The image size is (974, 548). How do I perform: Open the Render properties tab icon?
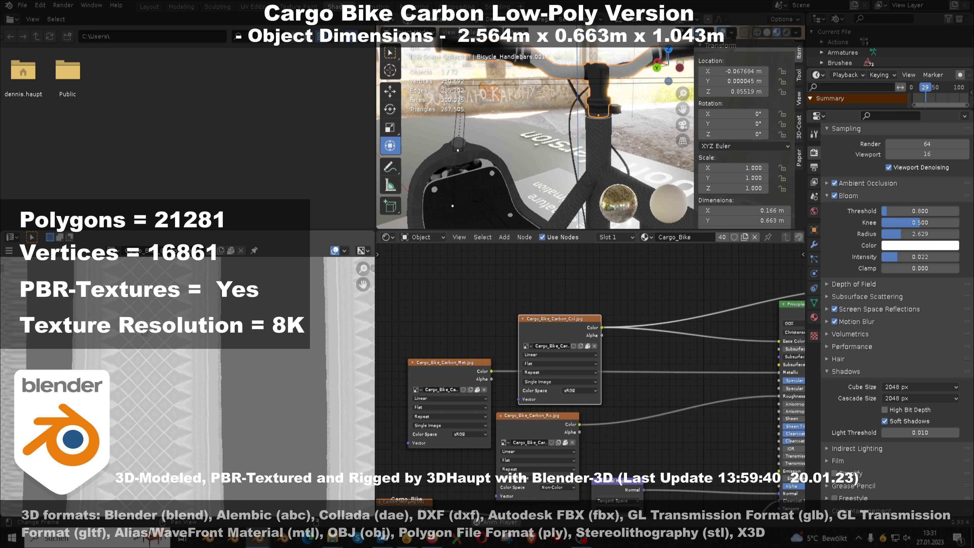814,152
